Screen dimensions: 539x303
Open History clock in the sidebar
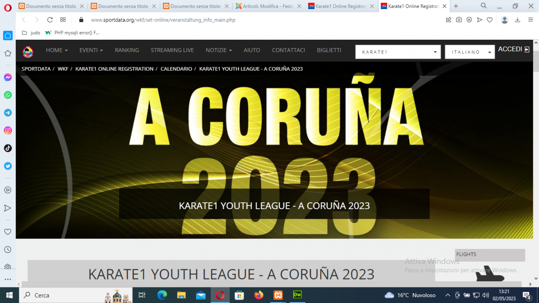click(8, 249)
